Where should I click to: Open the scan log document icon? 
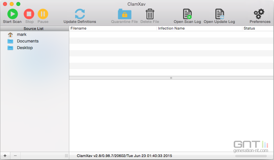click(x=187, y=14)
